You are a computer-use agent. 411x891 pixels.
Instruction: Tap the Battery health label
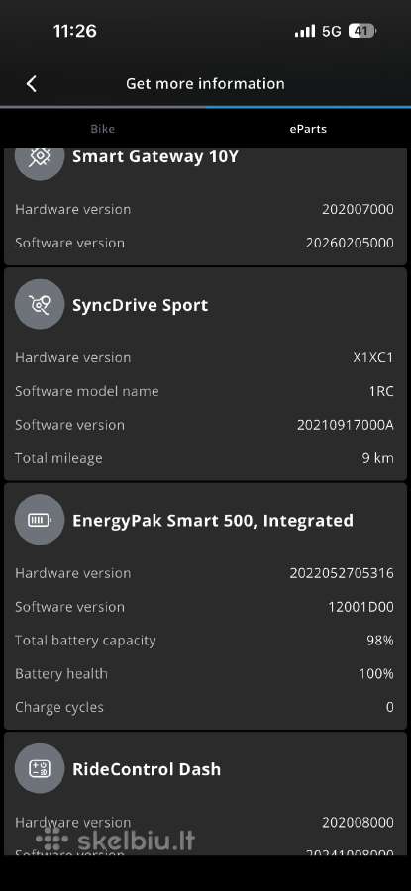click(61, 674)
